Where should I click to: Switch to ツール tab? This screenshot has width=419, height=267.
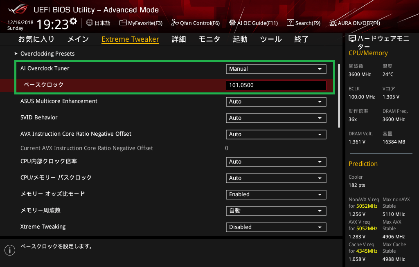pyautogui.click(x=271, y=39)
